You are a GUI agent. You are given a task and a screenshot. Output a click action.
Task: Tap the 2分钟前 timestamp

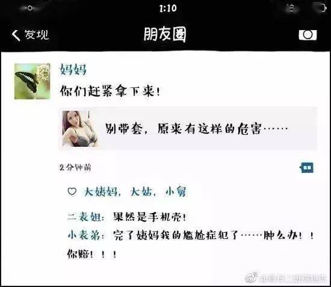(x=75, y=167)
